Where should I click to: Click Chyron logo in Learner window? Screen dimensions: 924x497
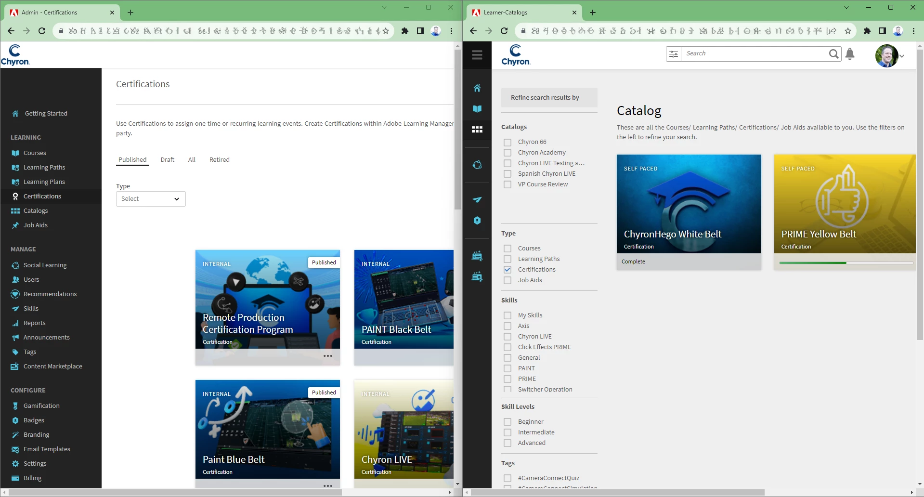tap(515, 55)
